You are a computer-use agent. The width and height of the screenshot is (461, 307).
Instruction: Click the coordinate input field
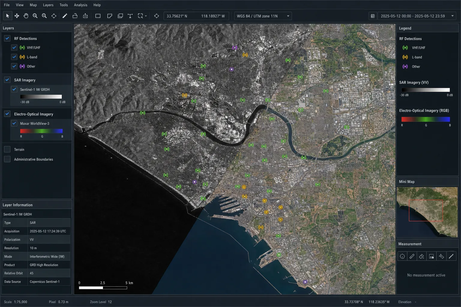pos(196,16)
